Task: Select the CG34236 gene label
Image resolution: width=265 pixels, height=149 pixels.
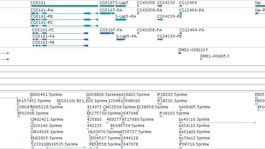Action: [166, 3]
